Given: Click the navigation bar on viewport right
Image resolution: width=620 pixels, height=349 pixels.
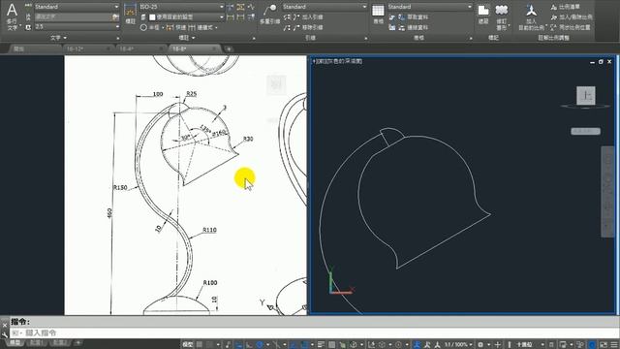Looking at the screenshot, I should (x=607, y=192).
